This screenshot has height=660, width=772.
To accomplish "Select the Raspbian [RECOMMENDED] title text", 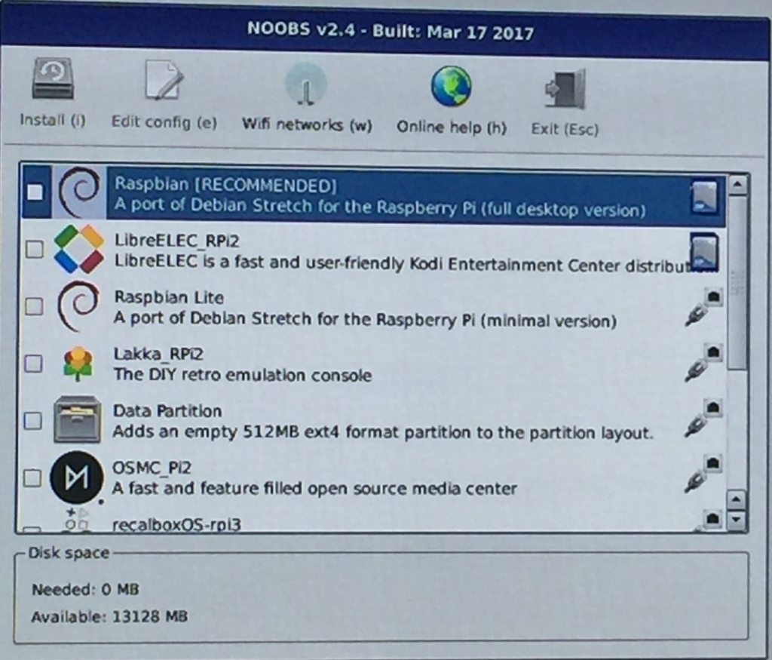I will click(x=226, y=186).
